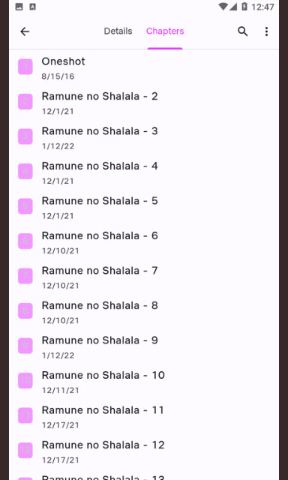
Task: Tap the pink chapter 6 badge
Action: (x=25, y=241)
